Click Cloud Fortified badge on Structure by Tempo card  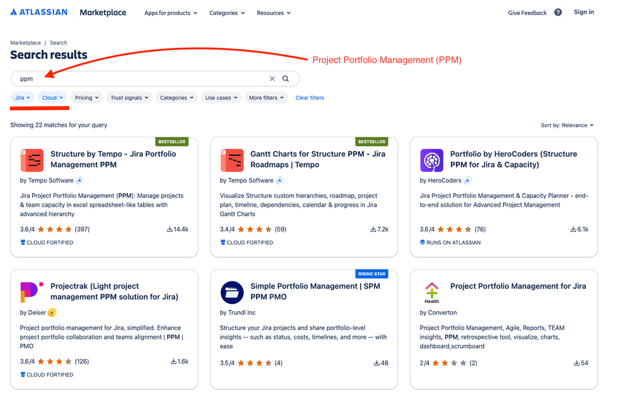click(47, 242)
